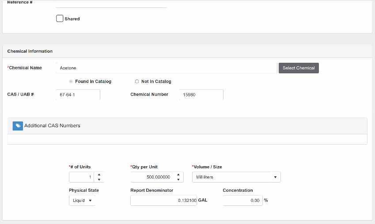
Task: Decrease the number of units with down arrow
Action: click(x=99, y=180)
